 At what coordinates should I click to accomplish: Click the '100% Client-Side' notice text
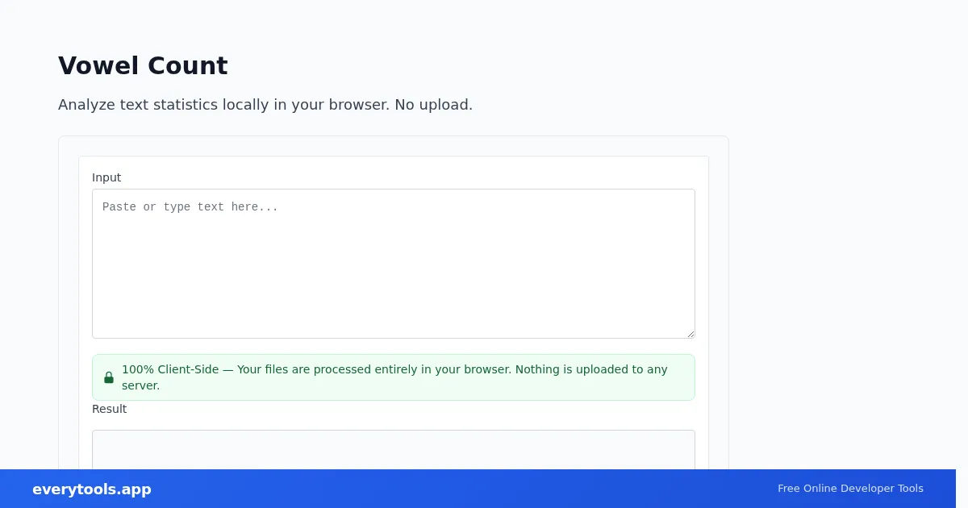click(170, 369)
